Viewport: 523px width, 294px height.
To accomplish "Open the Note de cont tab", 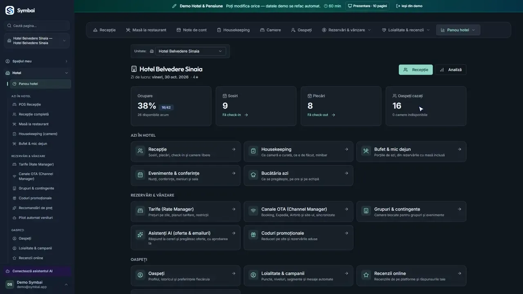I will click(x=192, y=30).
